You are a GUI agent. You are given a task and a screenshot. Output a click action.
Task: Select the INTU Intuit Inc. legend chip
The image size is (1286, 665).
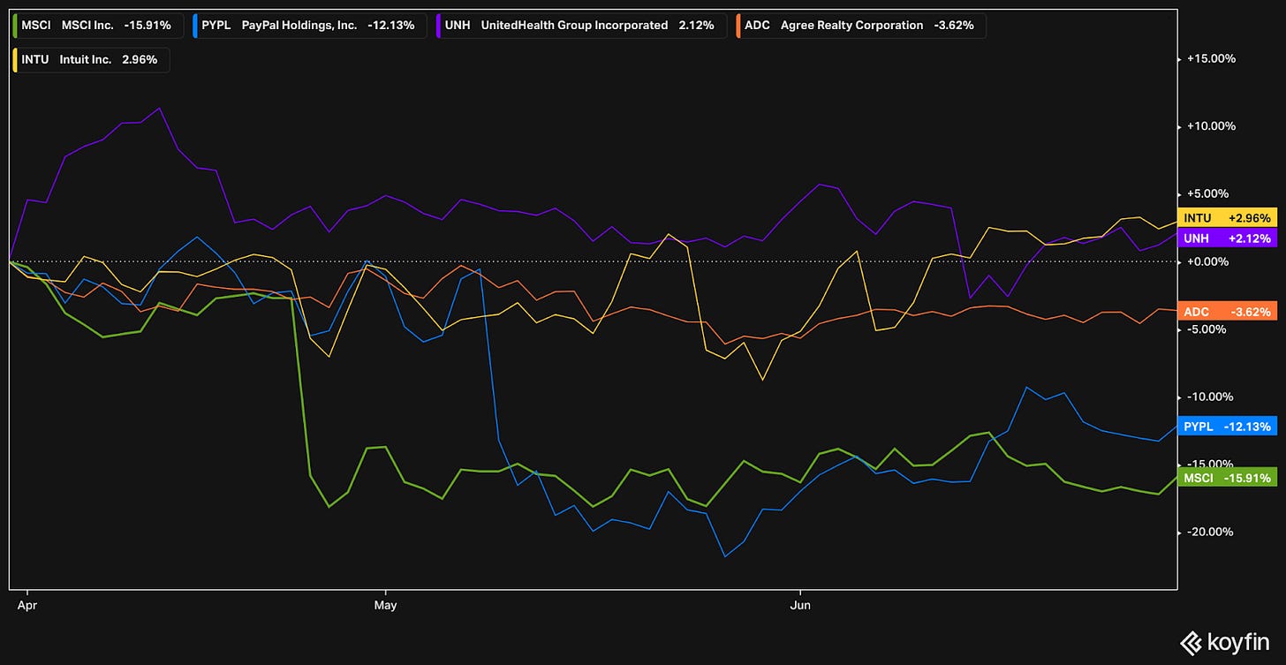click(x=92, y=60)
